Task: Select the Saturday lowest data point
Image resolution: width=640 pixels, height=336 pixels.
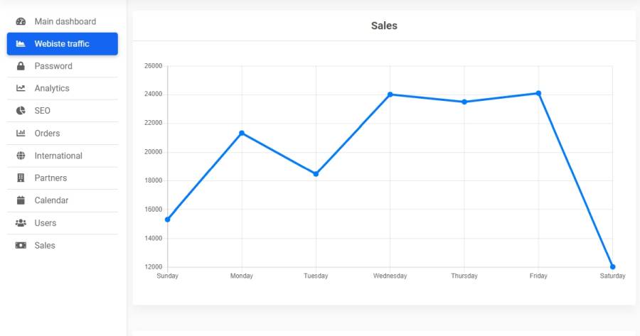Action: 612,266
